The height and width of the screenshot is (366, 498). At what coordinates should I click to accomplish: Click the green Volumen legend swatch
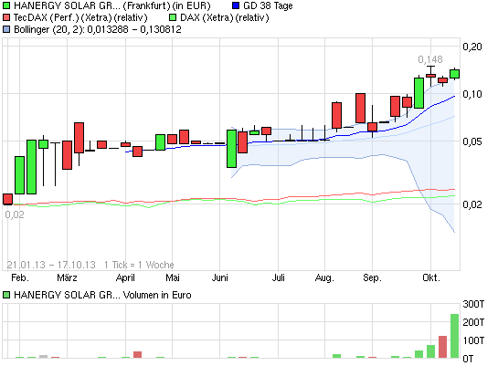pyautogui.click(x=6, y=295)
